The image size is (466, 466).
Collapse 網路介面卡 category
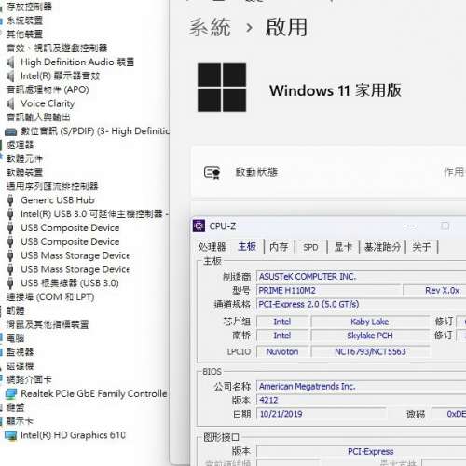point(29,379)
